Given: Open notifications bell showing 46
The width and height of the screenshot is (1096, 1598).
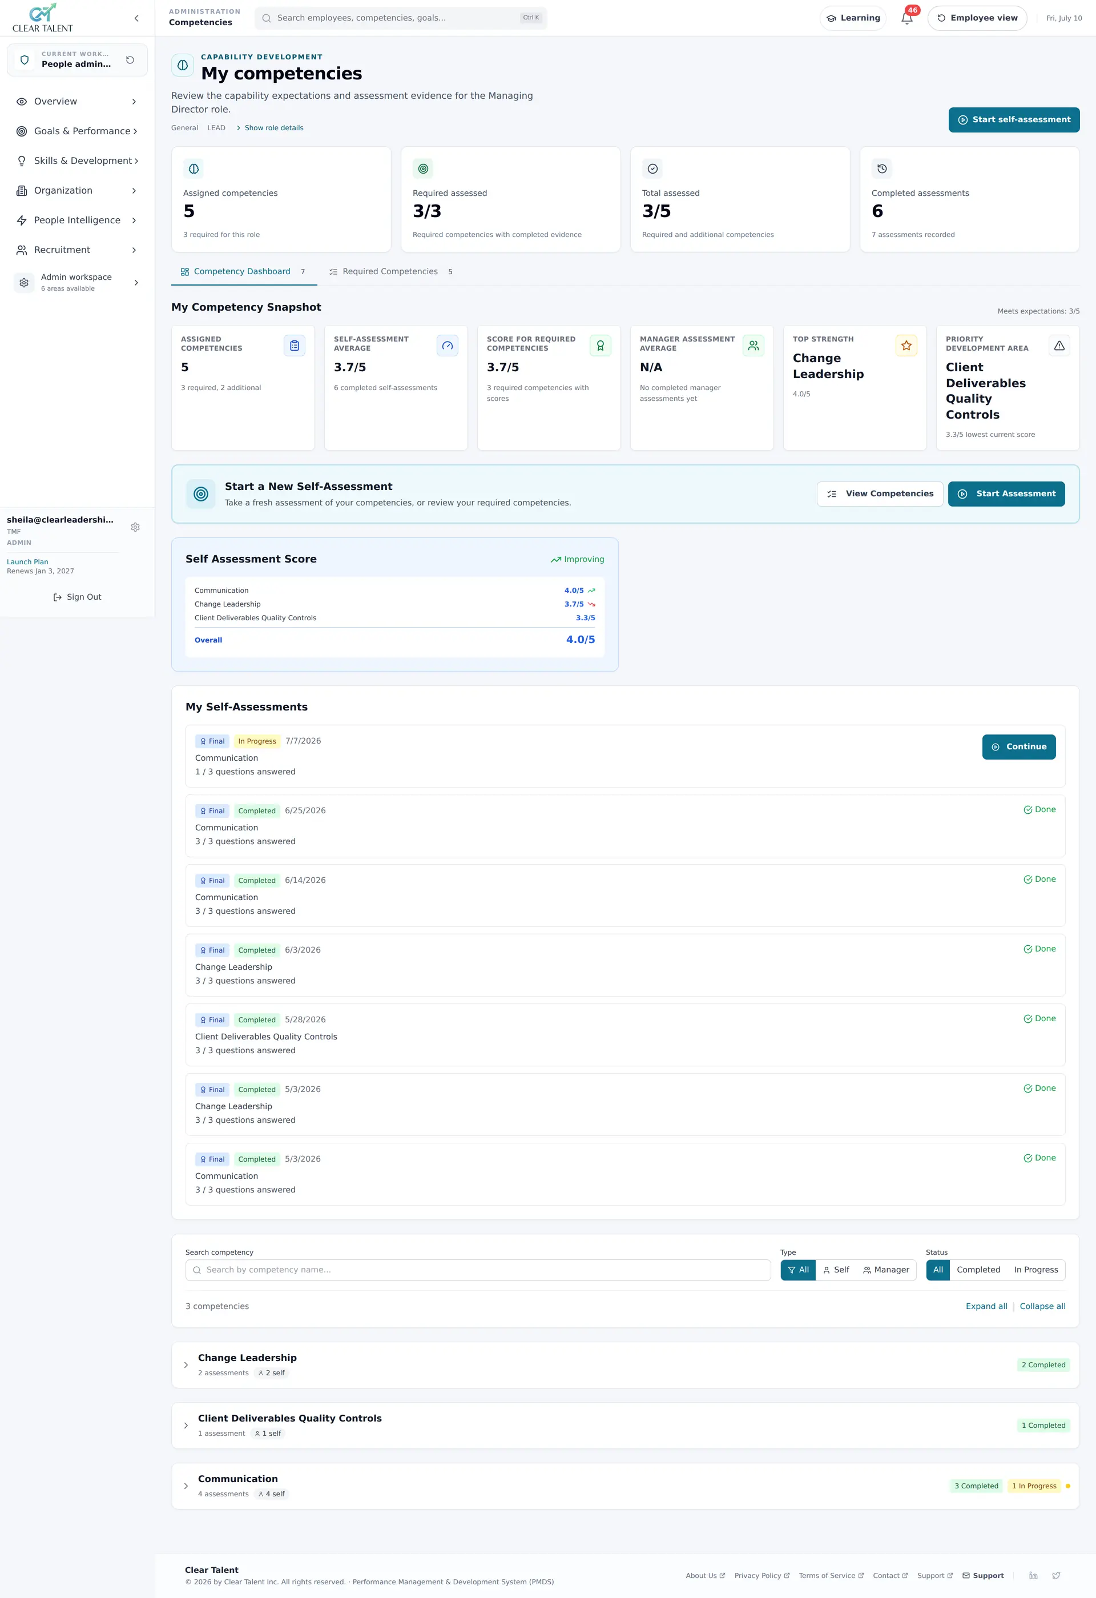Looking at the screenshot, I should 907,18.
